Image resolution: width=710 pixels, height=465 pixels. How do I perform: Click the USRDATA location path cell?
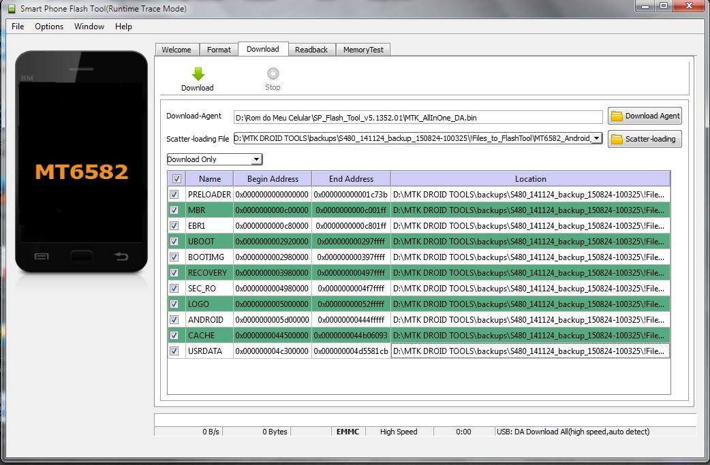[530, 351]
